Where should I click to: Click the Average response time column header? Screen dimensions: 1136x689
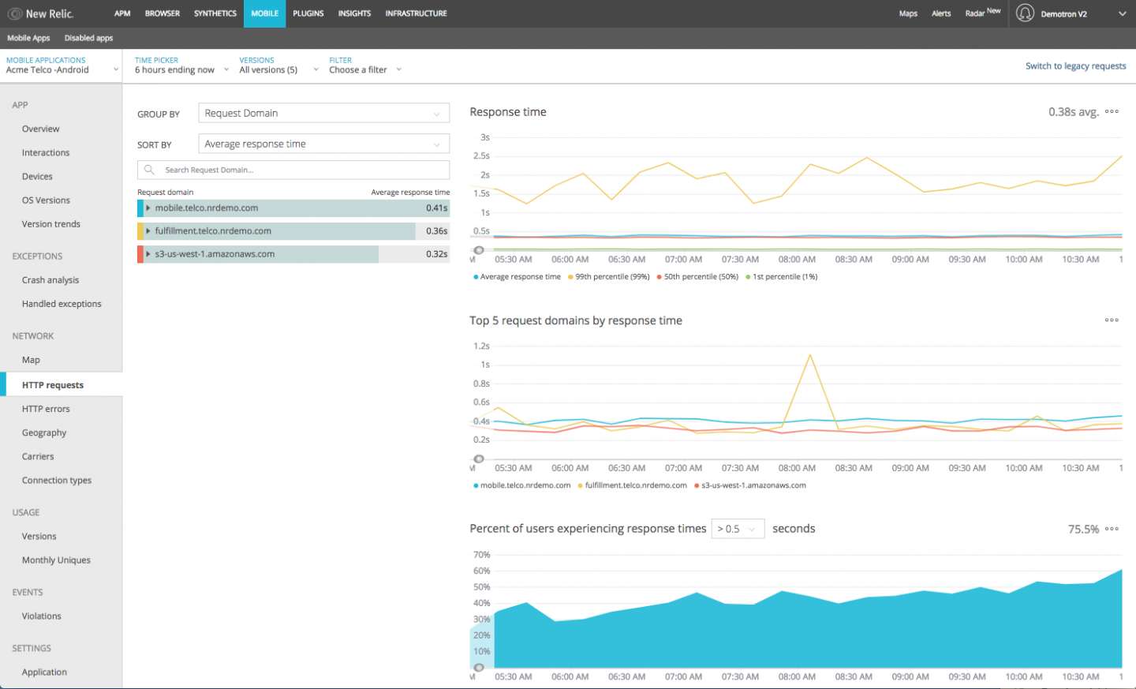[x=410, y=192]
